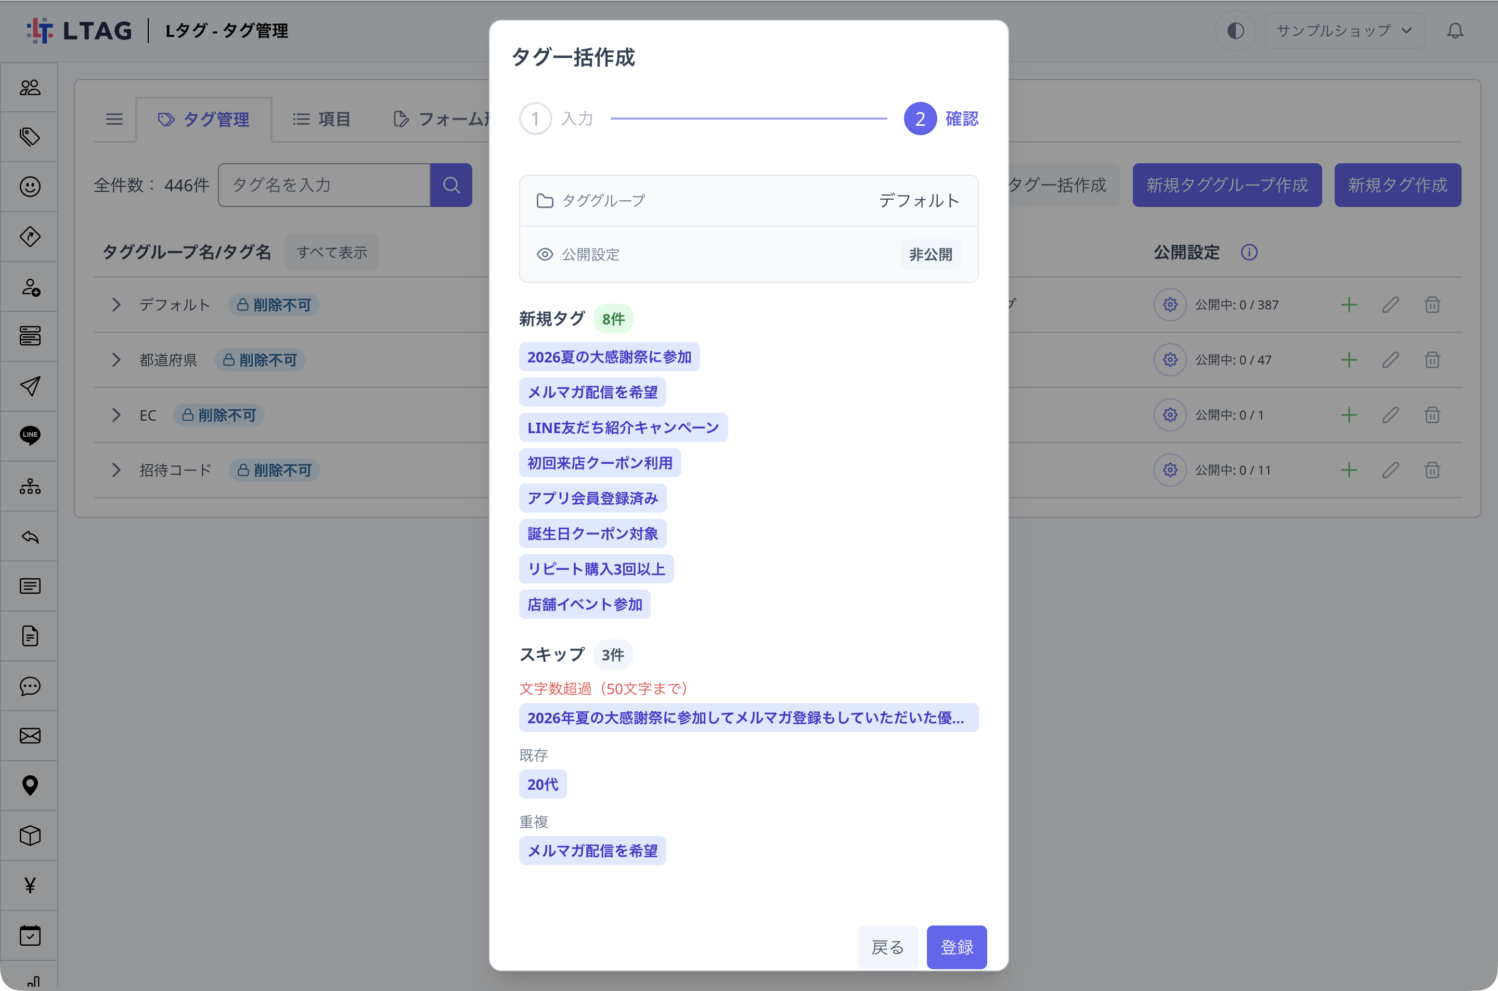Open the calendar check sidebar icon

click(30, 935)
